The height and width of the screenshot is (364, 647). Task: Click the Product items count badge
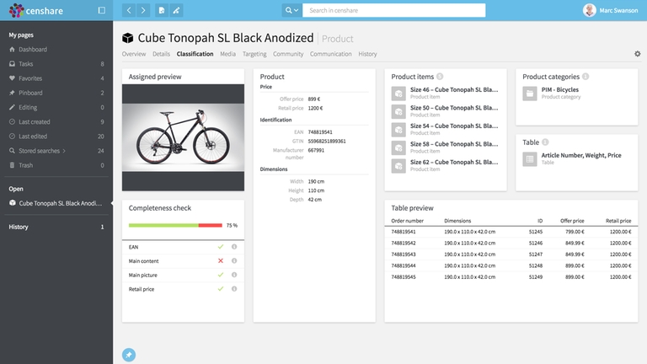coord(440,77)
